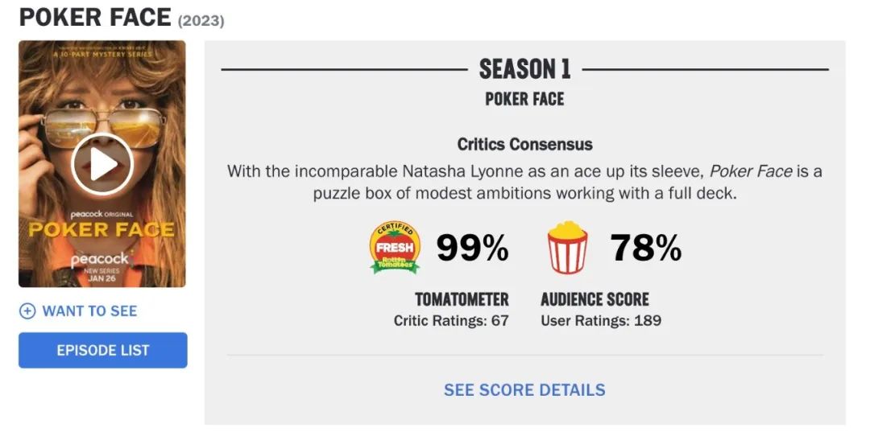
Task: Click the Critics Consensus heading
Action: click(524, 145)
